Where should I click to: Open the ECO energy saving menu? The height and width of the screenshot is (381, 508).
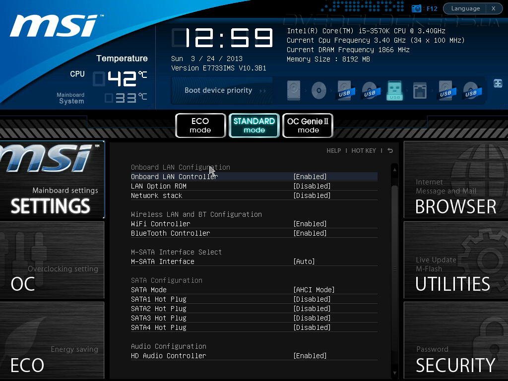[52, 340]
